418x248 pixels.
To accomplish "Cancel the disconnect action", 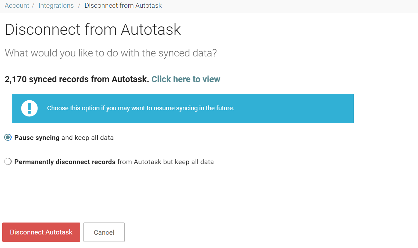I will [x=104, y=232].
